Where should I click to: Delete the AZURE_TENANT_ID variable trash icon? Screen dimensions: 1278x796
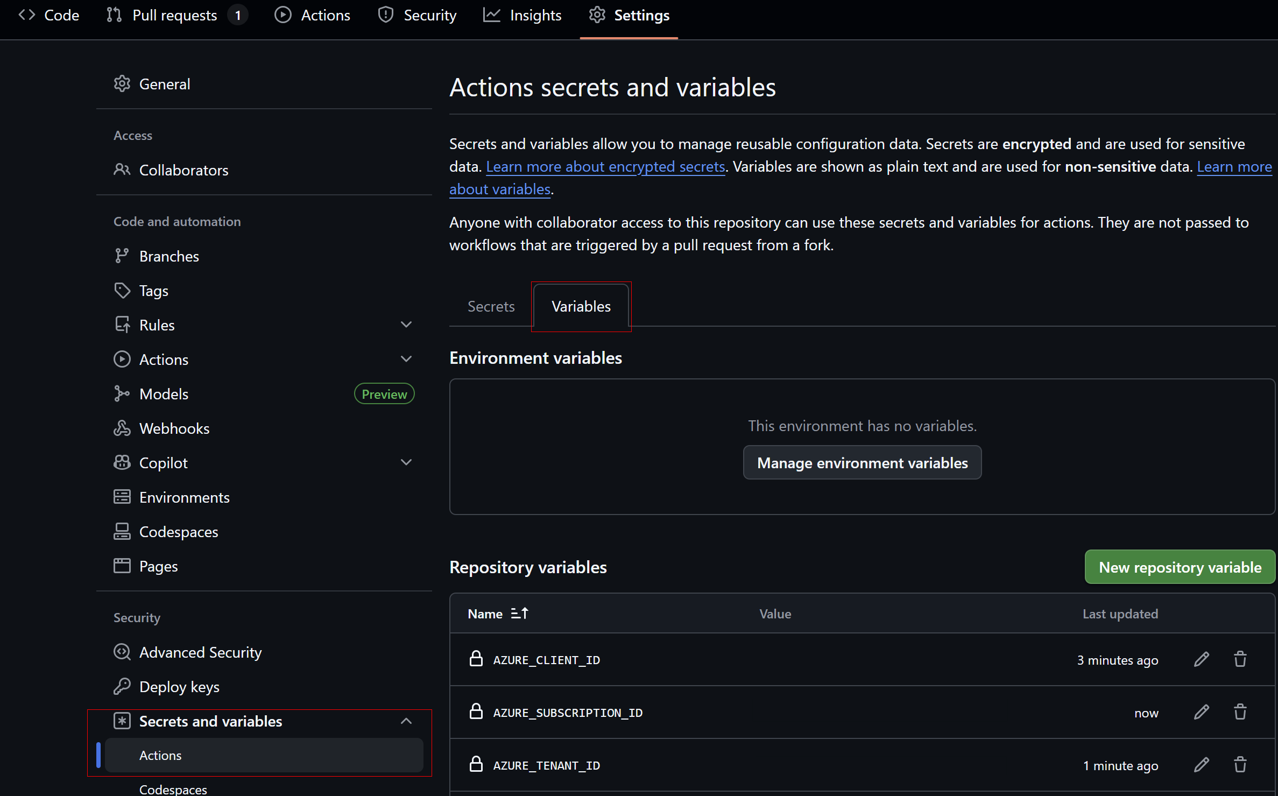(1240, 765)
